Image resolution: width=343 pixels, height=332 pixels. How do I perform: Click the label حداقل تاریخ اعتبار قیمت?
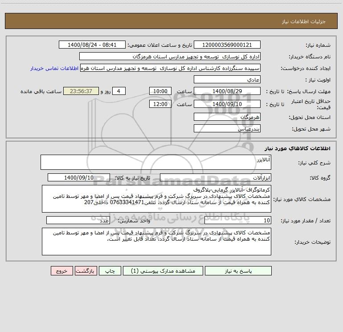[x=311, y=104]
